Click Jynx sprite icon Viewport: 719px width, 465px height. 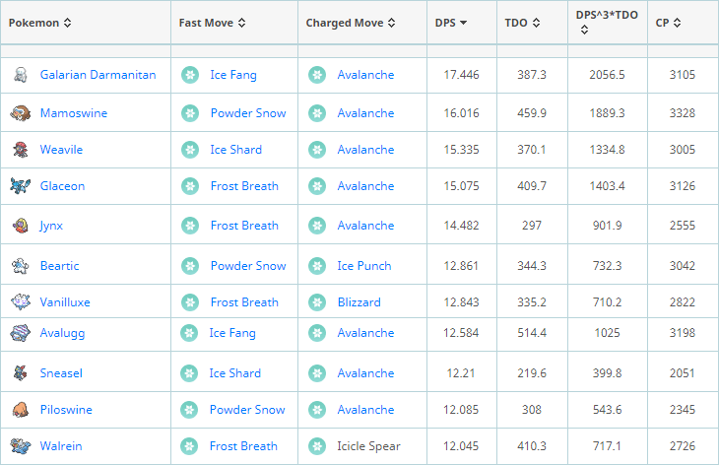point(20,226)
